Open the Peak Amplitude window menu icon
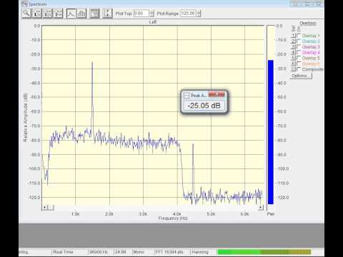This screenshot has width=343, height=257. coord(187,96)
